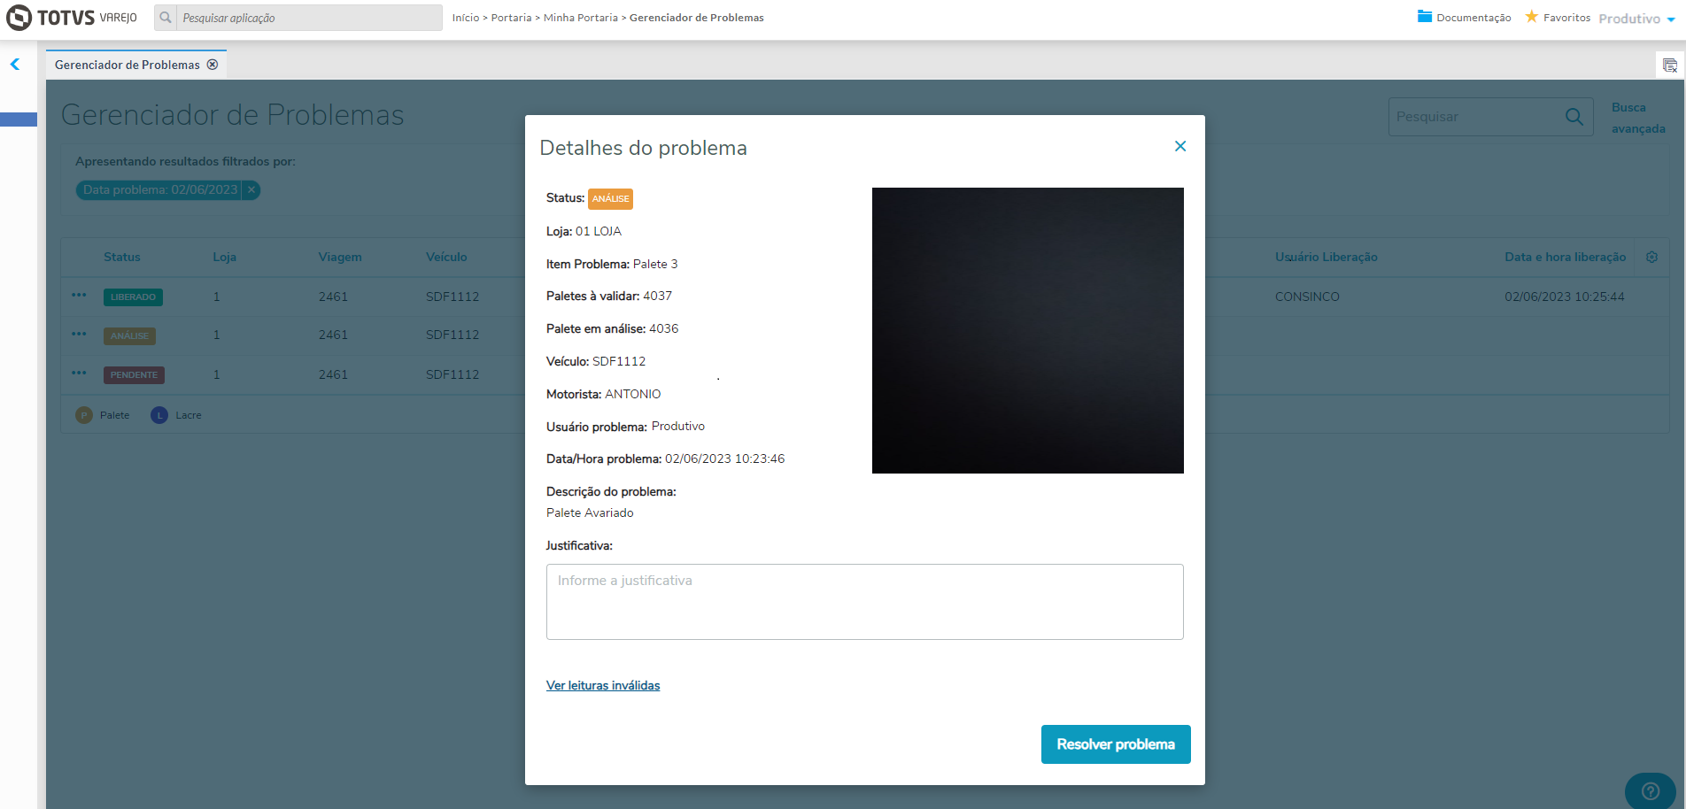Click the ANÁLISE status badge in table
The height and width of the screenshot is (809, 1686).
click(x=129, y=336)
